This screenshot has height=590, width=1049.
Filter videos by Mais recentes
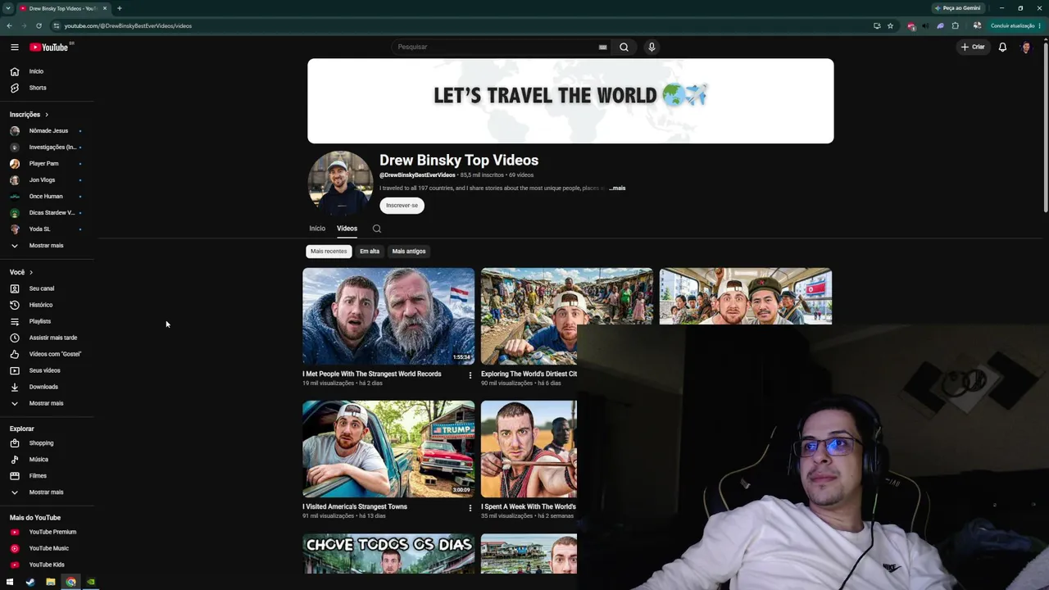pos(329,252)
